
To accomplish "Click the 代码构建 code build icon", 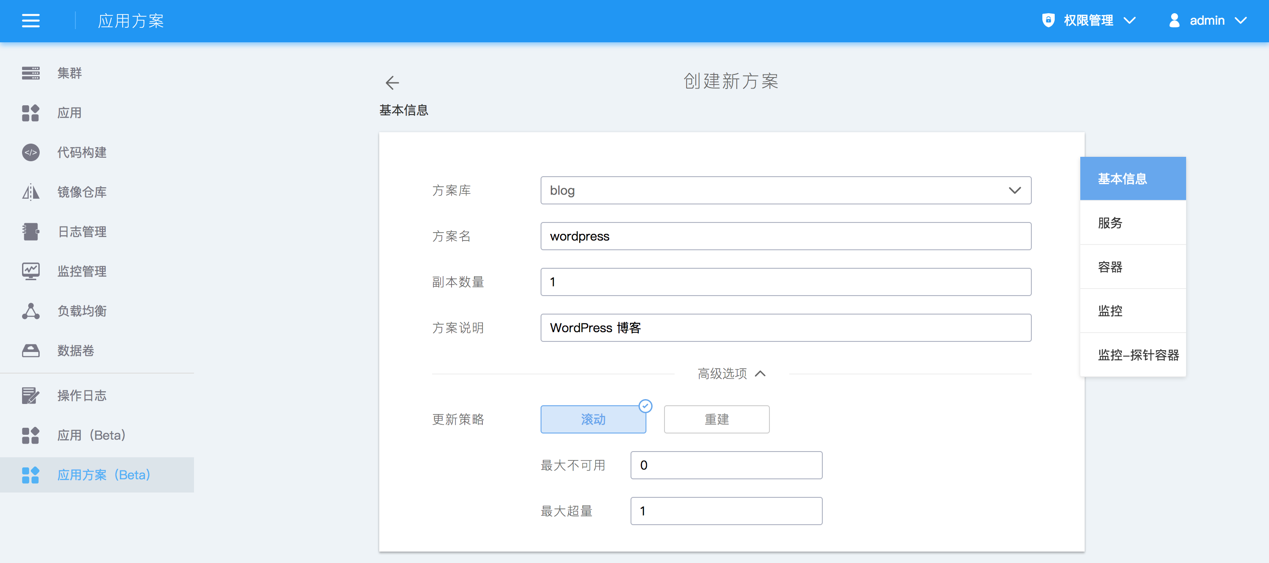I will (30, 152).
